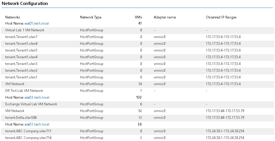This screenshot has height=141, width=275.
Task: Select the Exchange Virtual Lab VM Network row
Action: coord(137,104)
